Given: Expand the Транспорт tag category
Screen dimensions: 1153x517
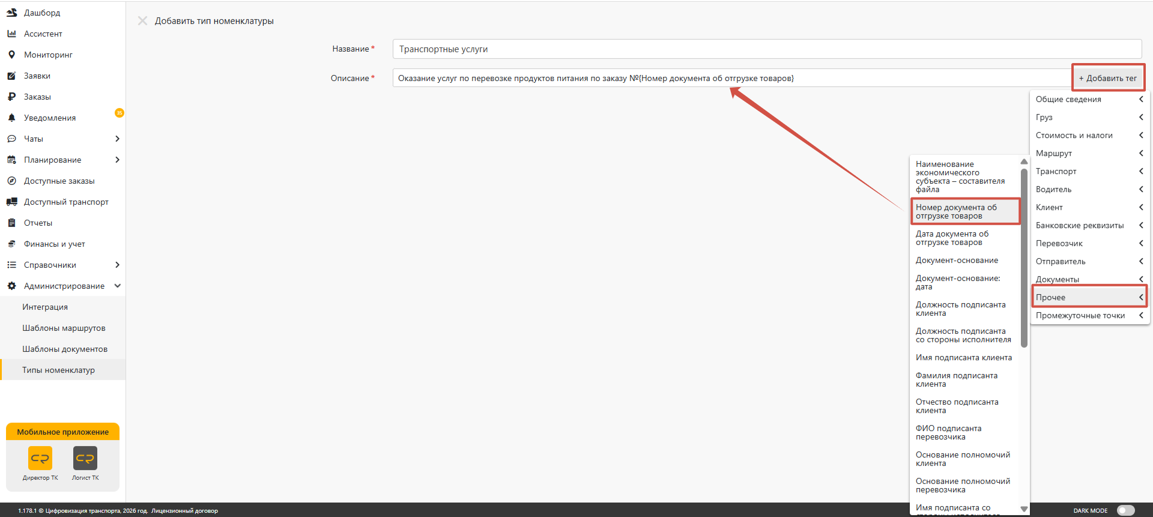Looking at the screenshot, I should [1090, 171].
